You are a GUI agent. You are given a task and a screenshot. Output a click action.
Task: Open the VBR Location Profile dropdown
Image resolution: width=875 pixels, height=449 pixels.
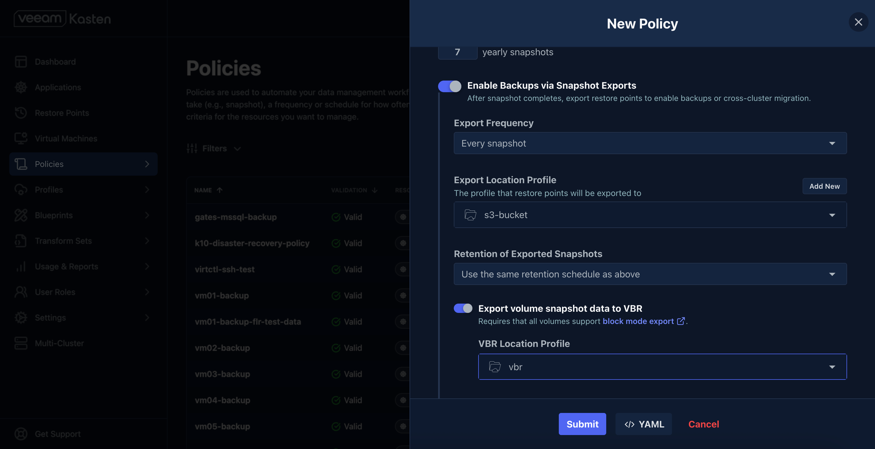(662, 367)
